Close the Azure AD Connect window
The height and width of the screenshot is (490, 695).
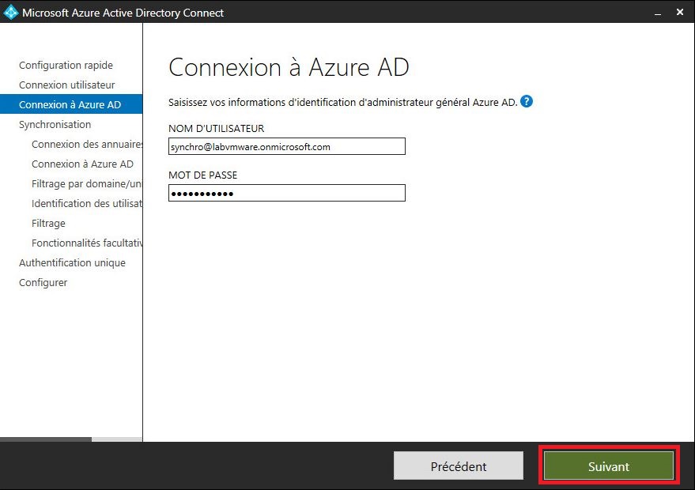click(x=680, y=12)
